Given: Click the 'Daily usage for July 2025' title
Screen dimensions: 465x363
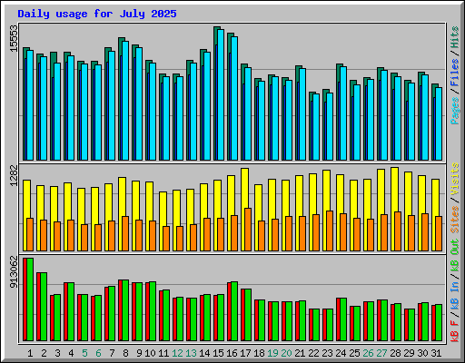Looking at the screenshot, I should click(x=97, y=14).
